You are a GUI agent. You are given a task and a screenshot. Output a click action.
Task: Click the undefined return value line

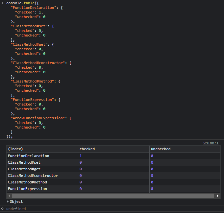pyautogui.click(x=16, y=209)
